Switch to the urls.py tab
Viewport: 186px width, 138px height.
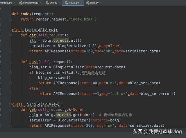point(53,3)
